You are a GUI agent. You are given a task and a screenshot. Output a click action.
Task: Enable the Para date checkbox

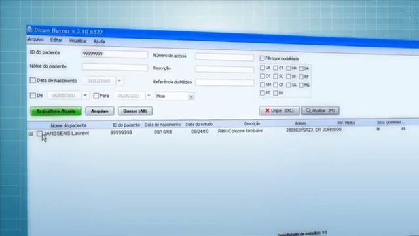(96, 96)
